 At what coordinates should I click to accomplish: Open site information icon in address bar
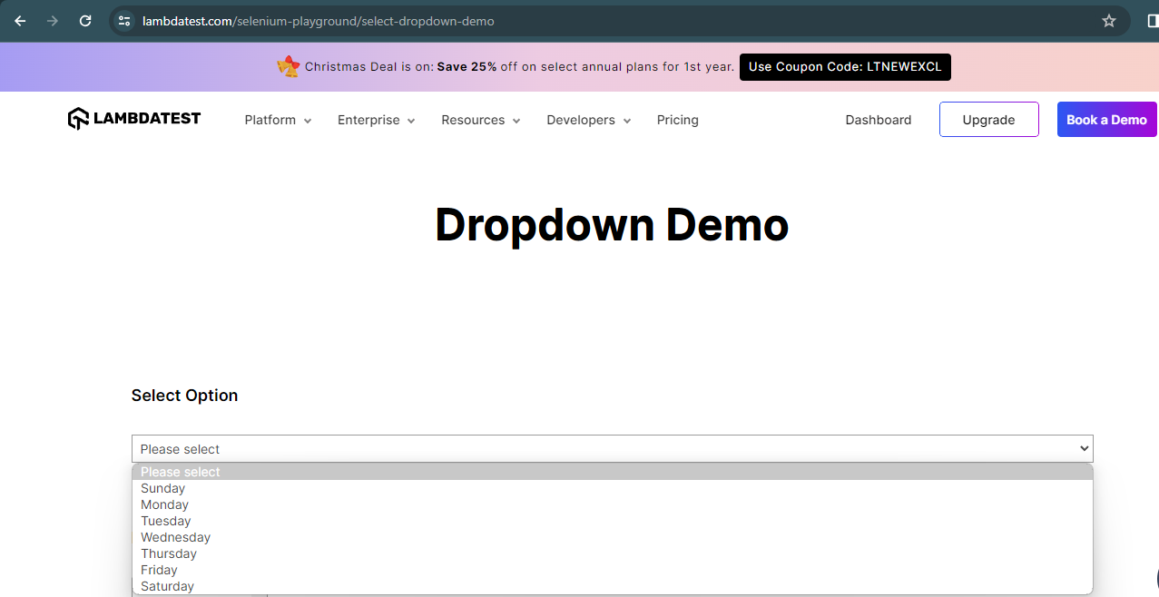pyautogui.click(x=125, y=21)
